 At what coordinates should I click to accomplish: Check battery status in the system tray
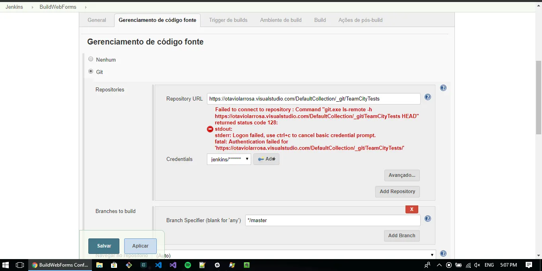coord(458,265)
